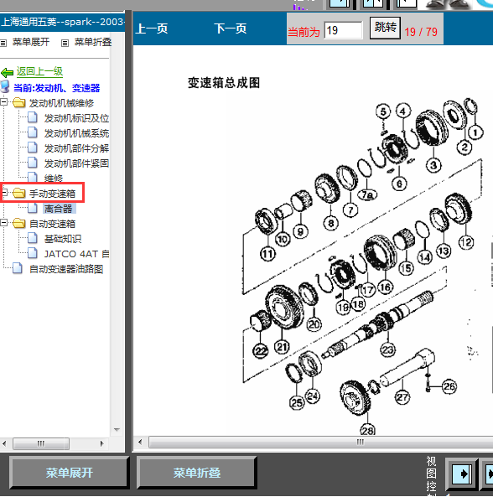This screenshot has width=493, height=497.
Task: Click the 下一页 next page link
Action: point(231,28)
